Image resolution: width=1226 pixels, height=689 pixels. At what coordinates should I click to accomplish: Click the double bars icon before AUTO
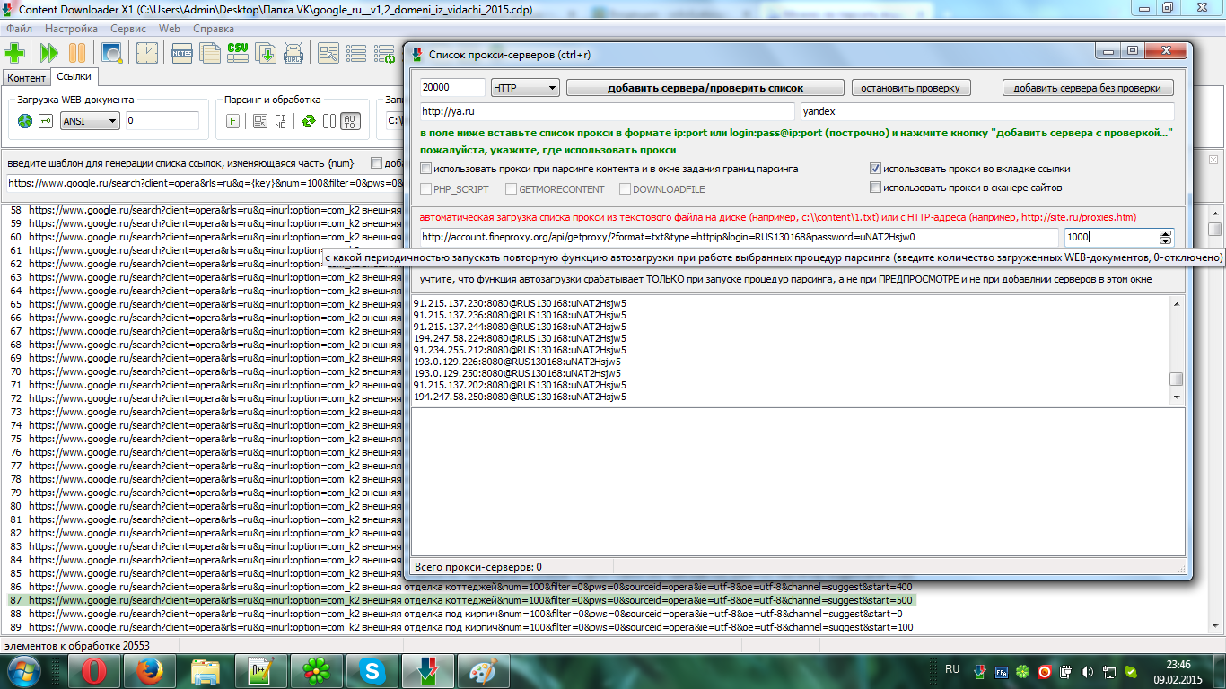coord(329,121)
